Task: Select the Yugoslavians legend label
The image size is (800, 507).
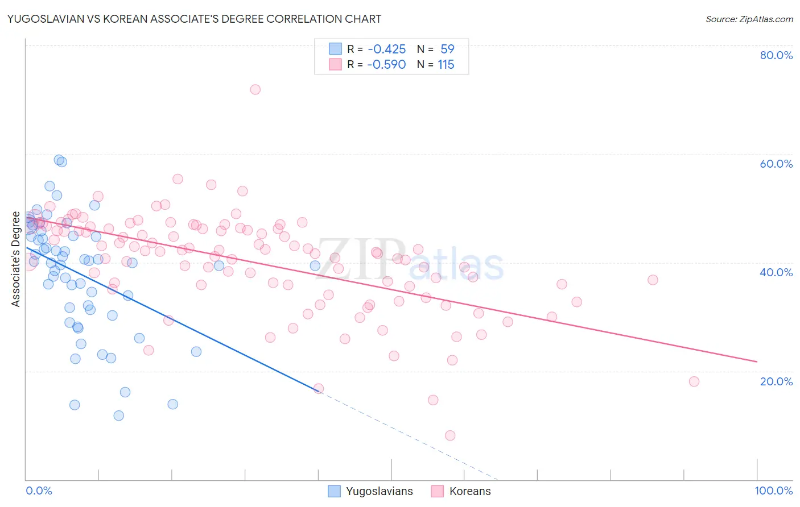Action: pyautogui.click(x=380, y=491)
